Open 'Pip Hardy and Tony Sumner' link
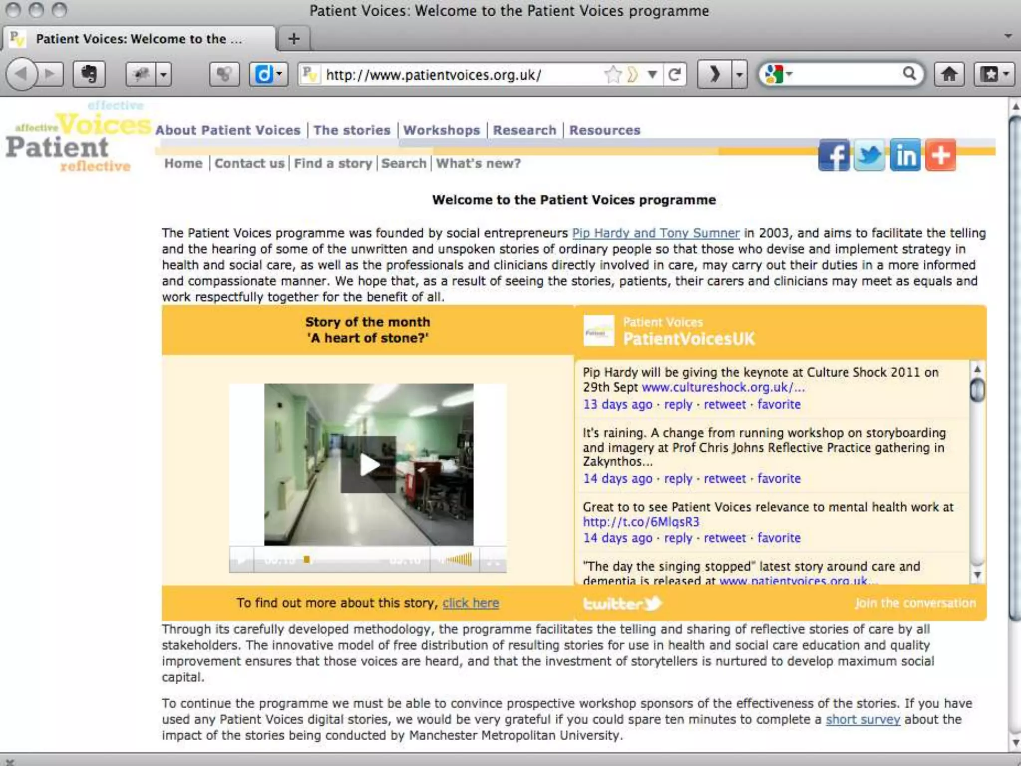Viewport: 1021px width, 766px height. 655,233
